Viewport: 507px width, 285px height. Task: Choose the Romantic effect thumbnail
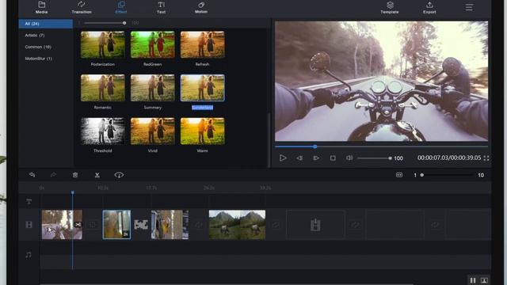pos(103,88)
